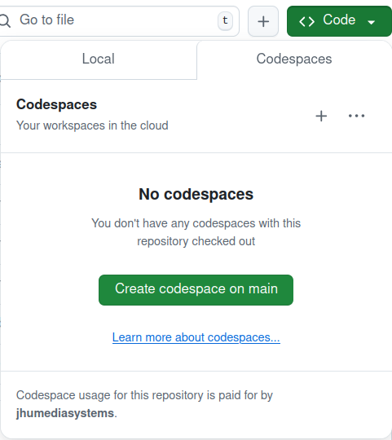
Task: Expand the green Code dropdown caret
Action: [372, 22]
